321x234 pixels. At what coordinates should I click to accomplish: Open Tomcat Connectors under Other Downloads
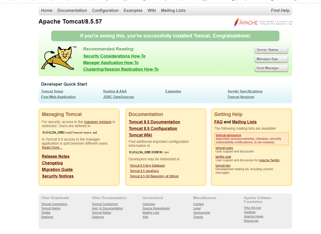(x=54, y=204)
